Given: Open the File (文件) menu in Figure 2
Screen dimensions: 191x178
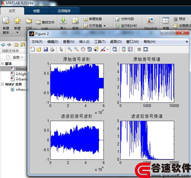Looking at the screenshot, I should (x=37, y=42).
